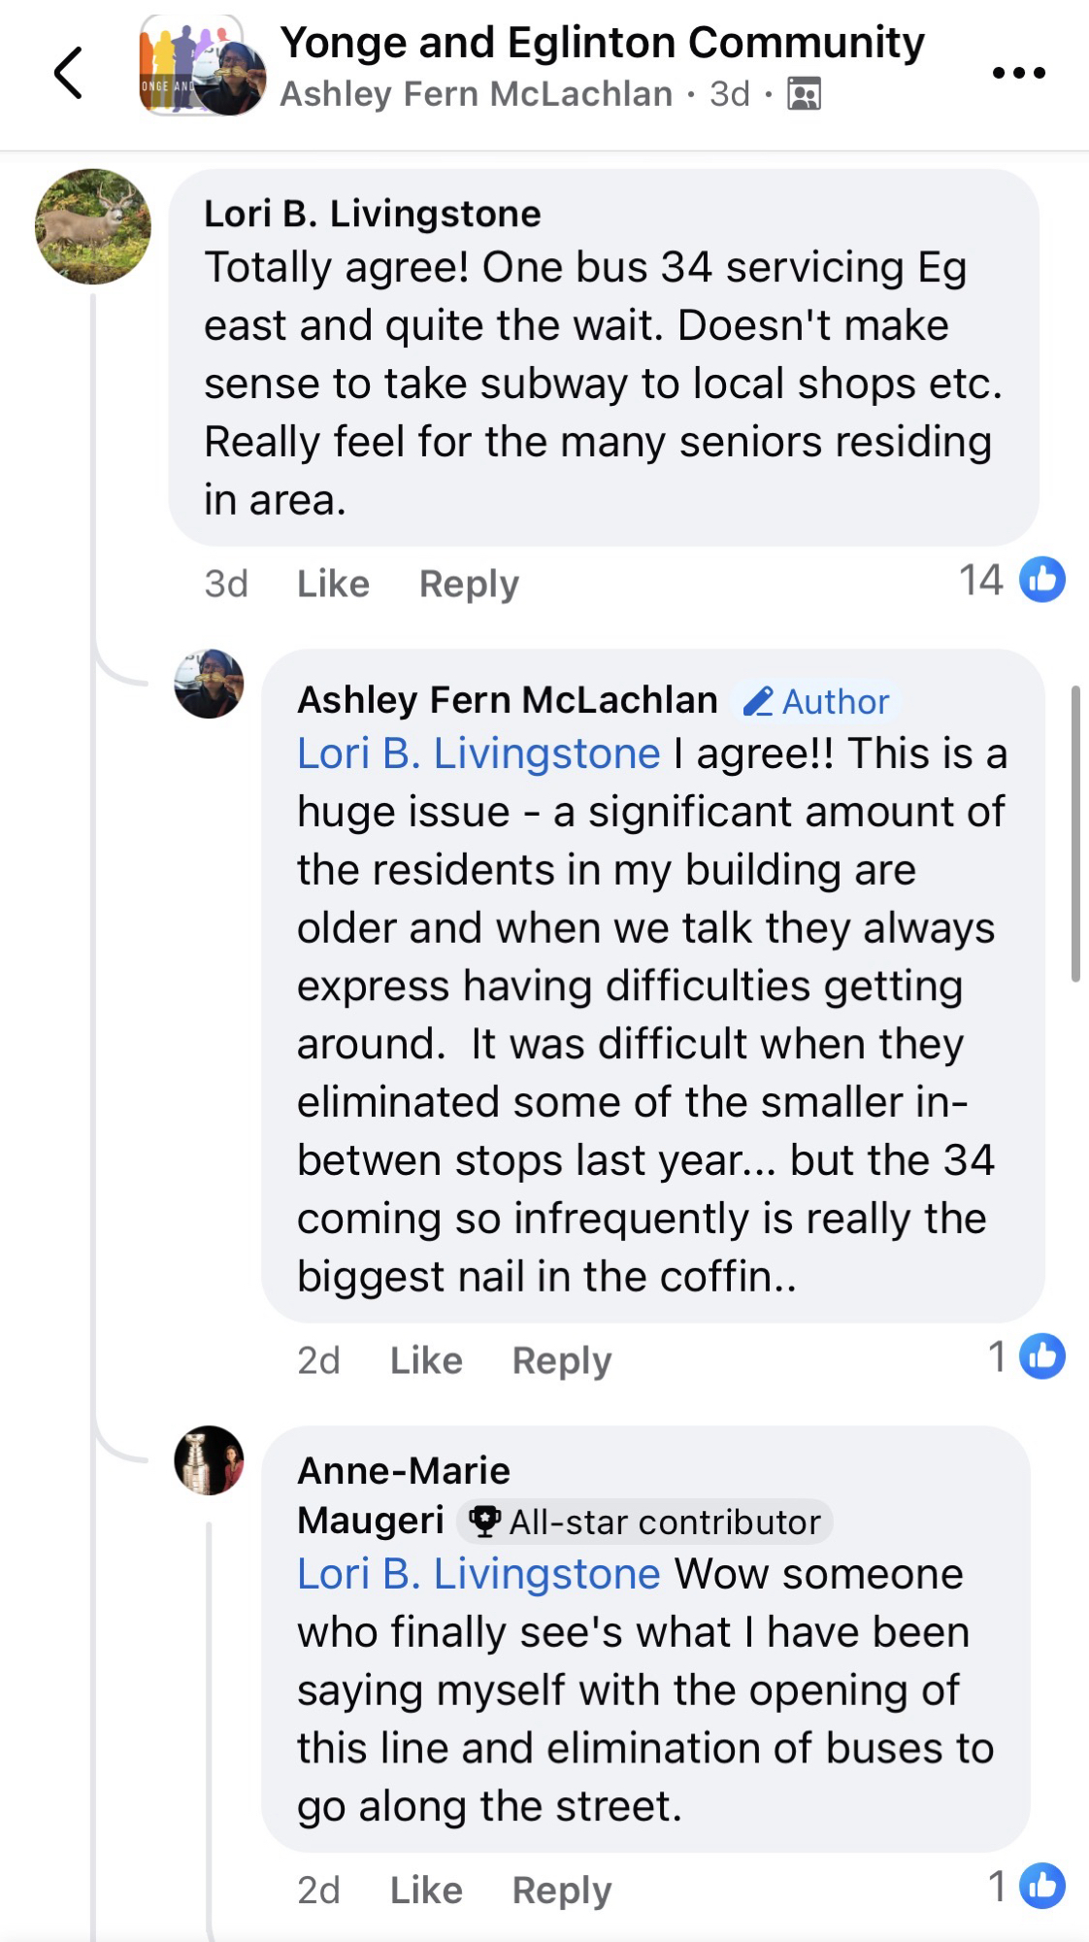Viewport: 1089px width, 1942px height.
Task: Tap the group members icon in header
Action: 804,94
